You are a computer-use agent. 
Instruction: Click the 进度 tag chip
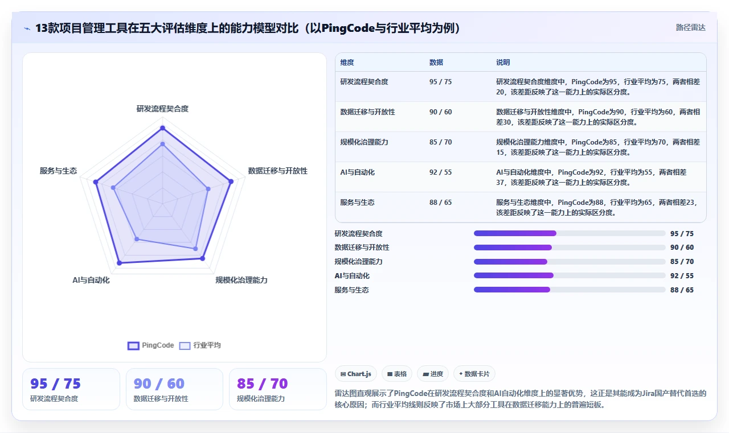[433, 374]
